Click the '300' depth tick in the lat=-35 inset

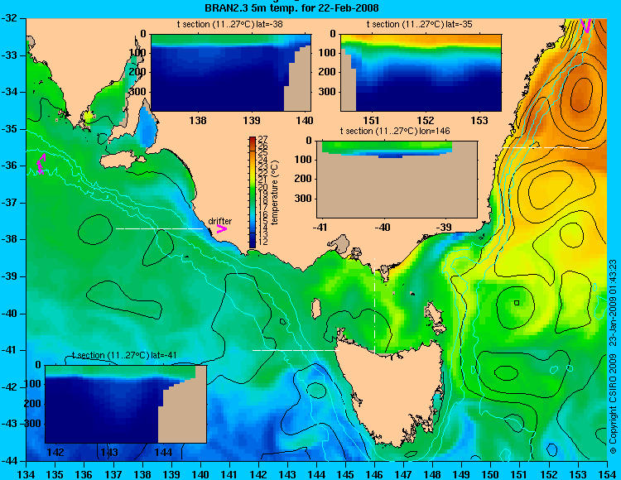(327, 92)
